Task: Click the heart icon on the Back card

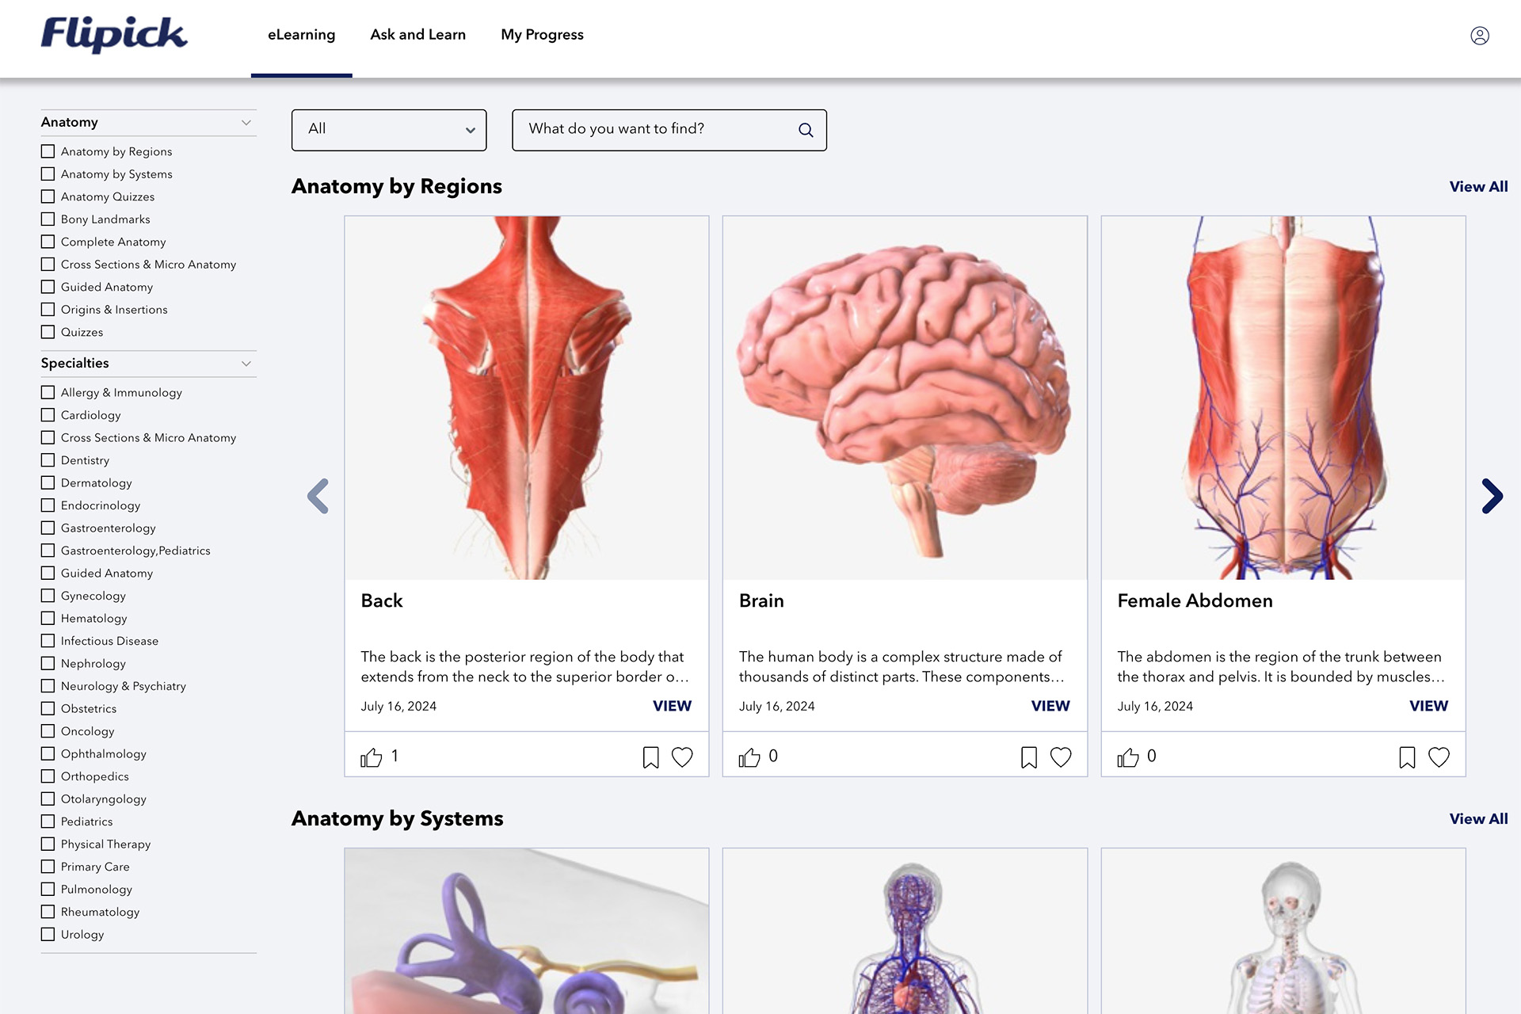Action: (x=683, y=757)
